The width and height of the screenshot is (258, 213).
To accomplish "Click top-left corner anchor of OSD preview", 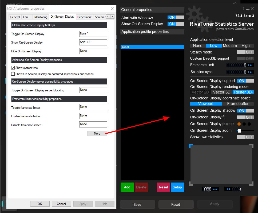I will [191, 146].
